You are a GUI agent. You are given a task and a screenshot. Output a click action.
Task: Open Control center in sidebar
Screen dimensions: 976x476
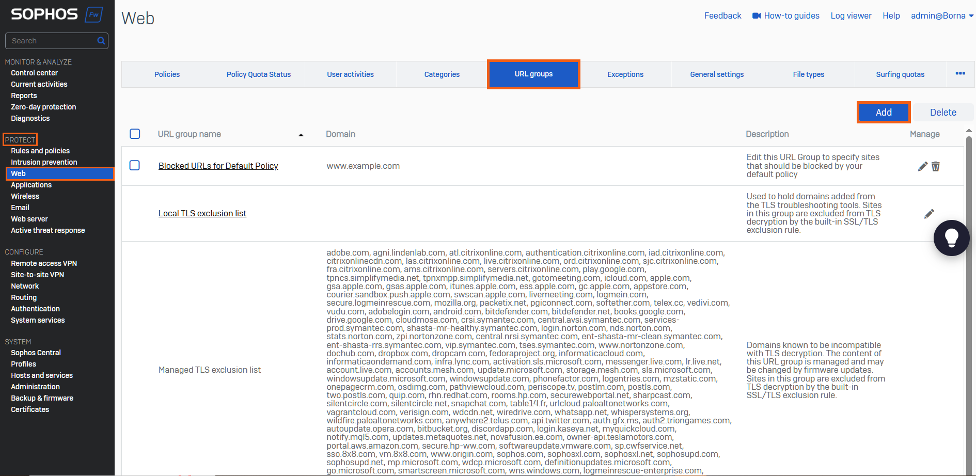(34, 73)
